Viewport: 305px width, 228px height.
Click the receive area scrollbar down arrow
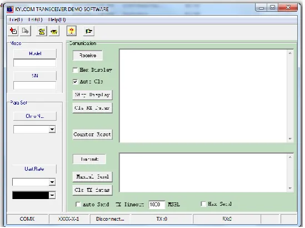(x=290, y=139)
